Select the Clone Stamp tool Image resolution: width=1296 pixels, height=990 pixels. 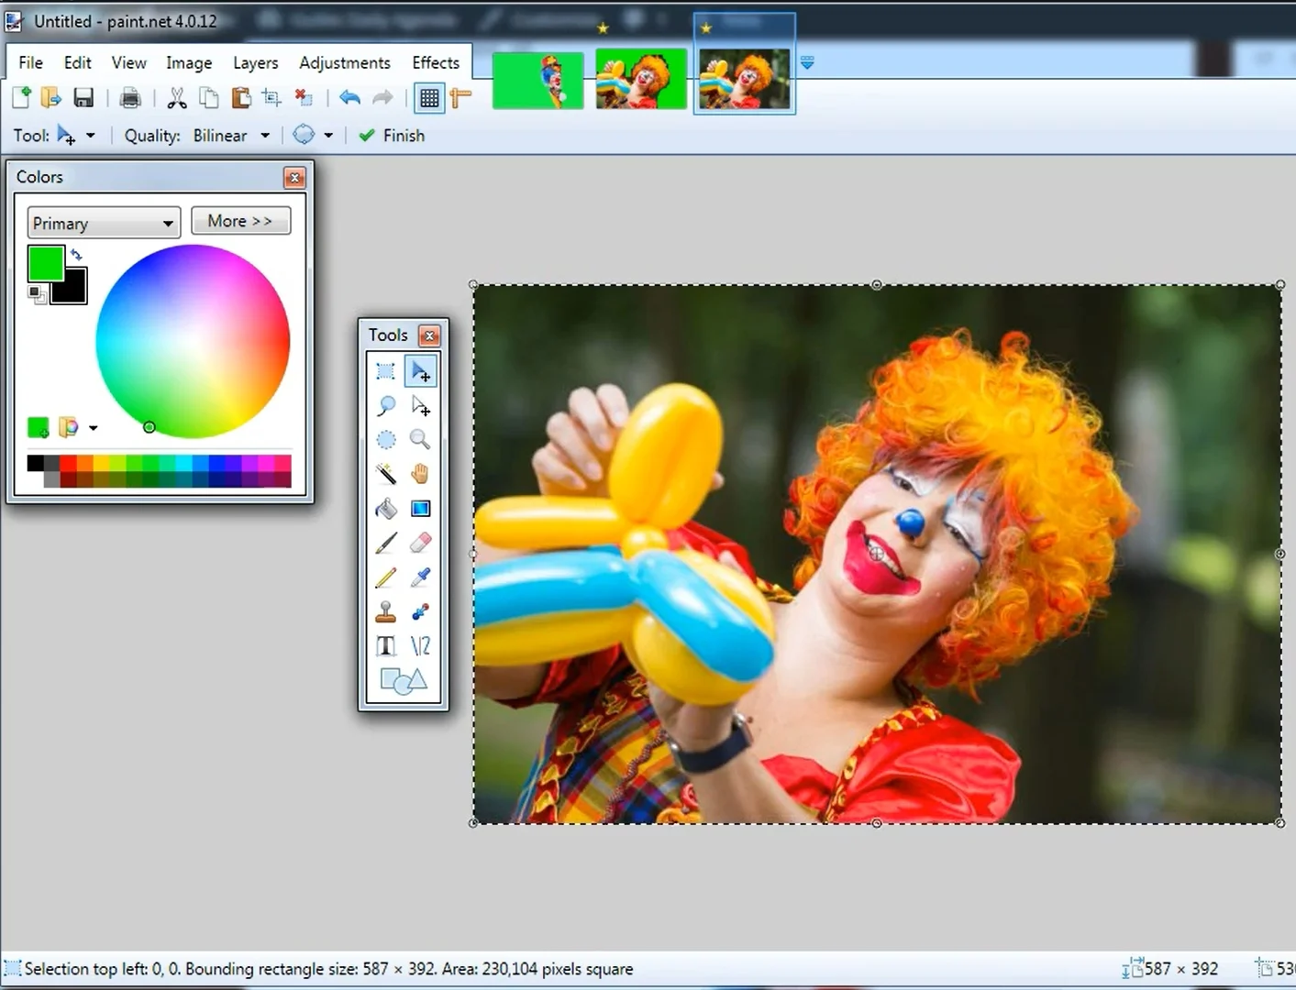[x=385, y=611]
